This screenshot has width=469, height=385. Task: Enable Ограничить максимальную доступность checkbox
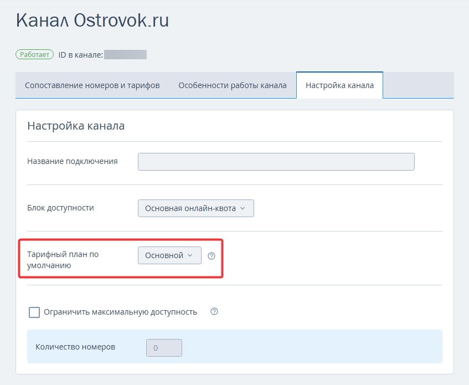(34, 312)
